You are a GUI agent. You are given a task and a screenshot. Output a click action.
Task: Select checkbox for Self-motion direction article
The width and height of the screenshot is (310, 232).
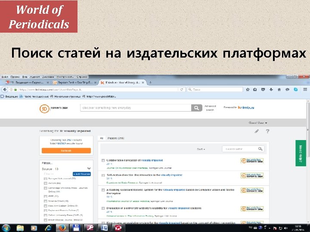[x=103, y=175]
